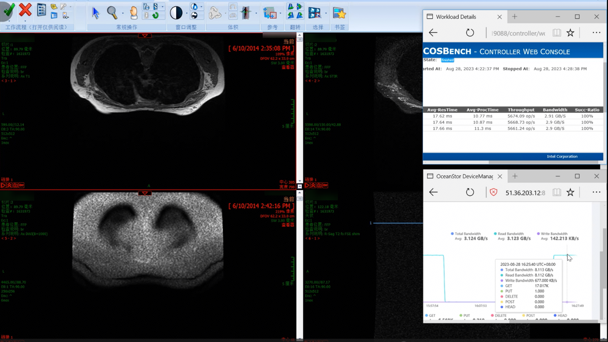Click the reference lines icon
Viewport: 608px width, 342px height.
coord(270,13)
